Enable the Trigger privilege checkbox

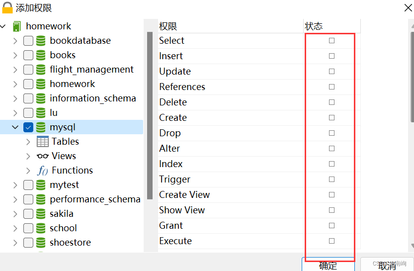tap(331, 179)
